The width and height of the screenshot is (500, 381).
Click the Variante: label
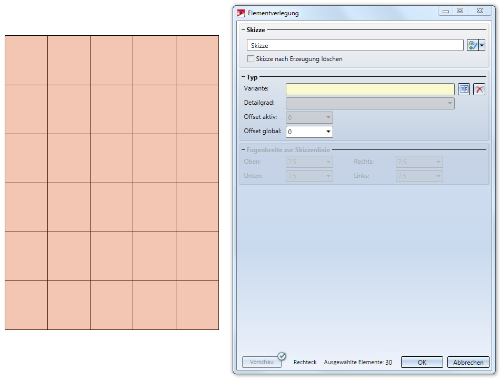[x=256, y=88]
